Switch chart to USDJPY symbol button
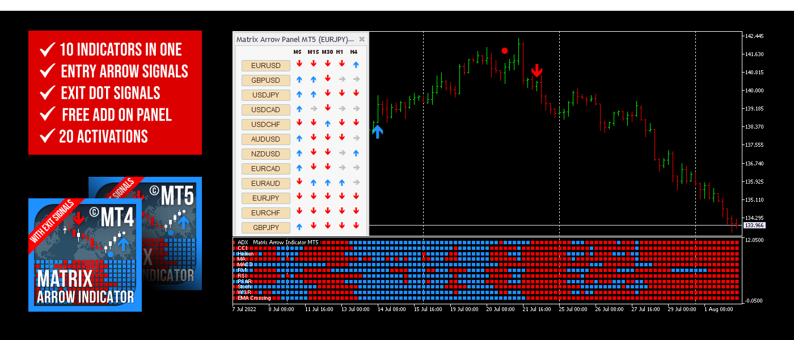The image size is (794, 340). pos(266,95)
